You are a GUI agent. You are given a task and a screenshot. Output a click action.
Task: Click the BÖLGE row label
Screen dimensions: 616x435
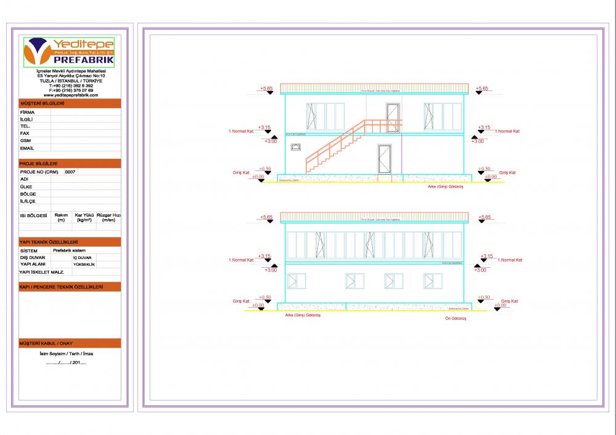[x=28, y=194]
